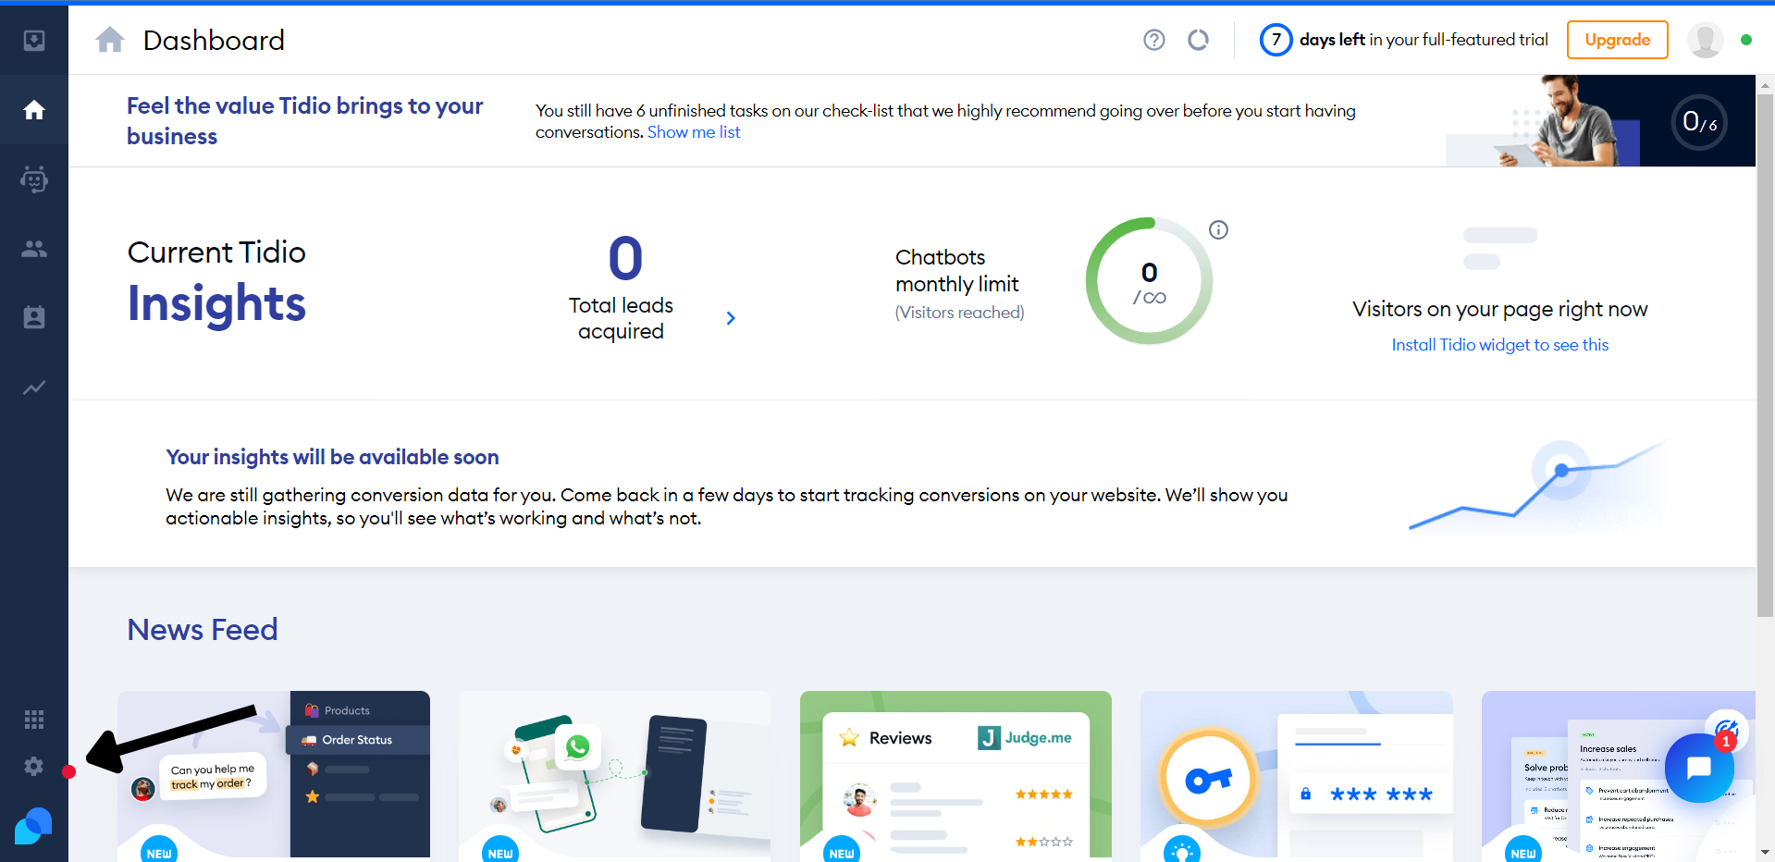
Task: Open the WhatsApp news feed card
Action: point(614,775)
